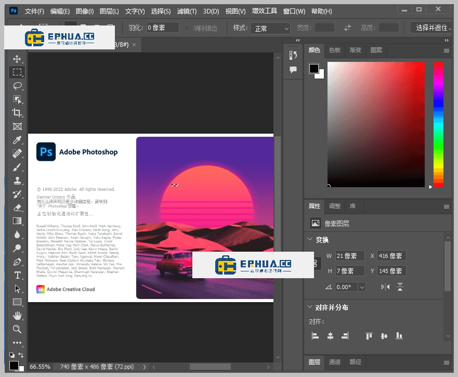Screen dimensions: 458x377
Task: Switch to the 路径 paths tab
Action: click(x=356, y=362)
